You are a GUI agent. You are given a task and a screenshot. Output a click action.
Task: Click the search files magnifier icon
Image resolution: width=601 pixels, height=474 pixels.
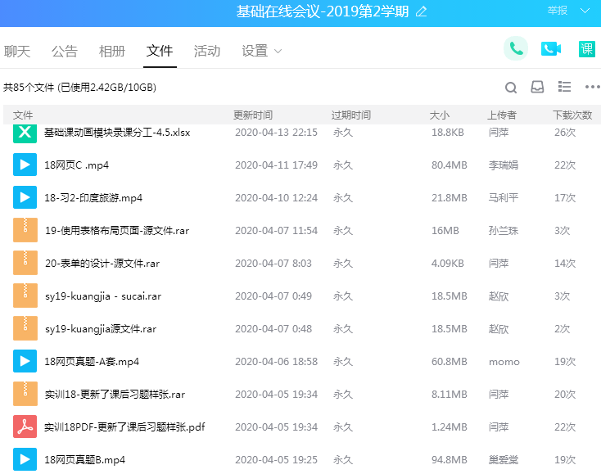511,88
